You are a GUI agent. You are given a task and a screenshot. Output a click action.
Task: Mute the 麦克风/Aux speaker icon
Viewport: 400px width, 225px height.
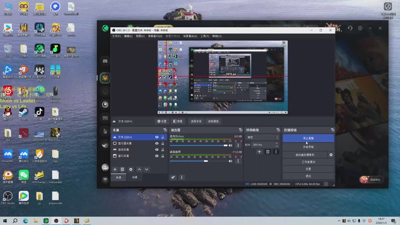[x=230, y=145]
